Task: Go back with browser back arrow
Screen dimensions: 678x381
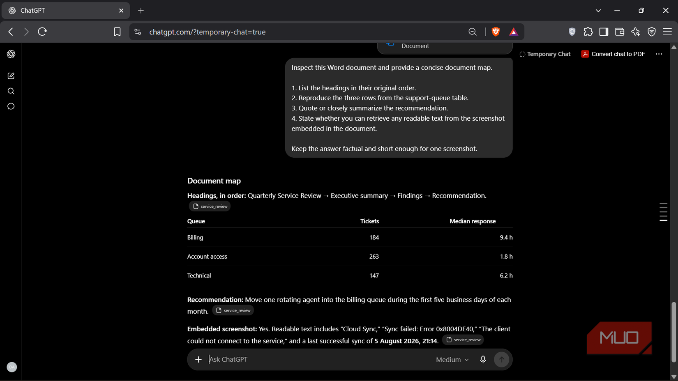Action: (x=11, y=32)
